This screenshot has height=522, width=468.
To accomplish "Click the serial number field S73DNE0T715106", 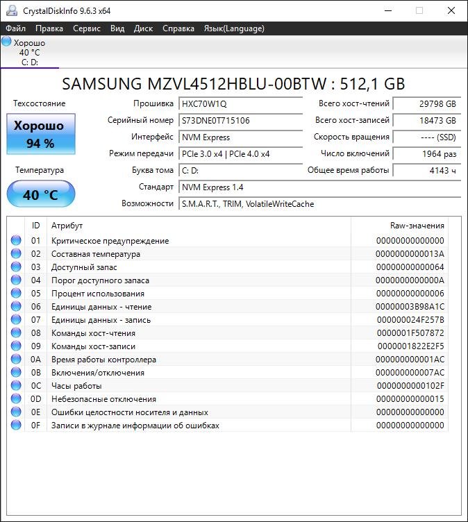I will pos(240,120).
